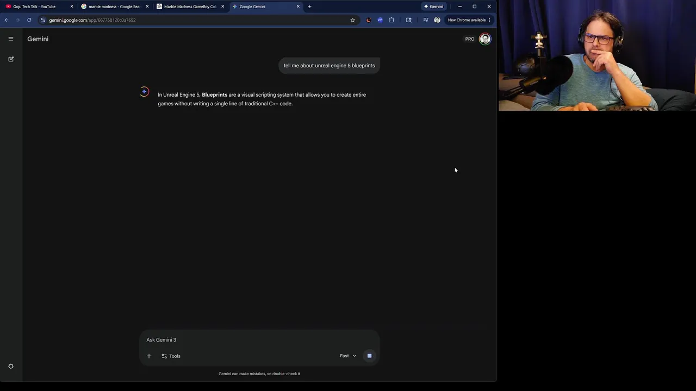
Task: Click the user prompt bubble about blueprints
Action: [x=329, y=66]
